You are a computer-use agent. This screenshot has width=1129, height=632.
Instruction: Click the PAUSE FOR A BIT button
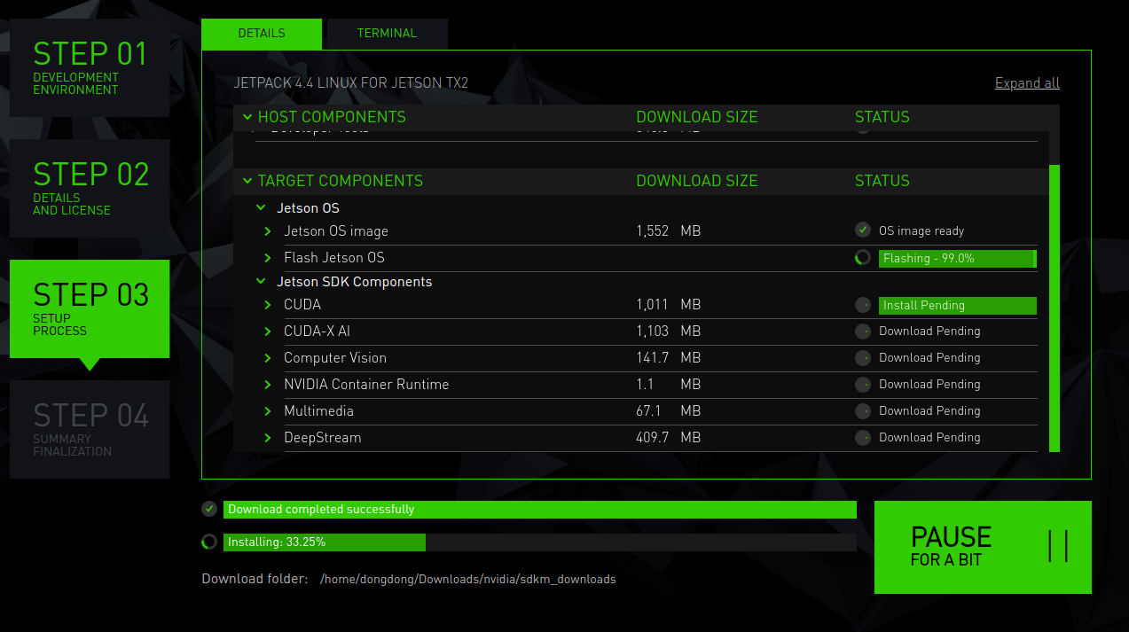pos(983,547)
